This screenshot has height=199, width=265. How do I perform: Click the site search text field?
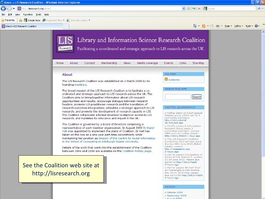(x=178, y=97)
